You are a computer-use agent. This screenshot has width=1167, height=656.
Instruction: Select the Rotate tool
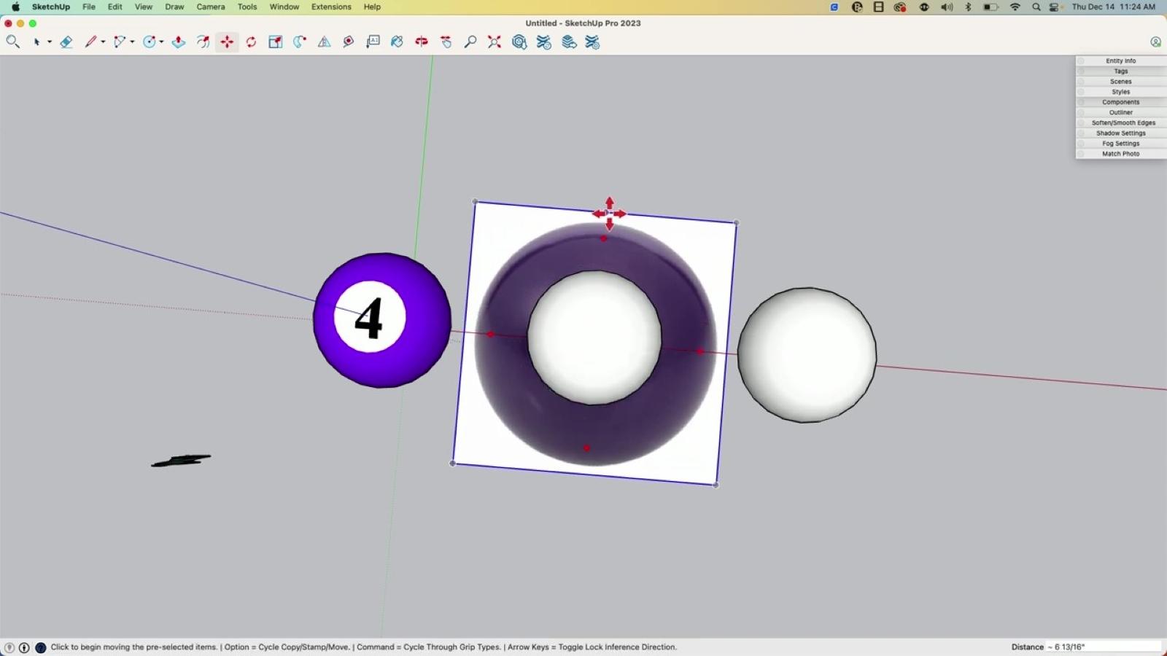[x=251, y=42]
